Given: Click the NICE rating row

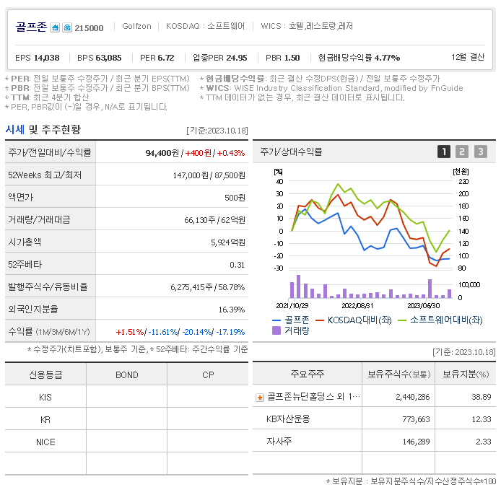Looking at the screenshot, I should pyautogui.click(x=127, y=442).
